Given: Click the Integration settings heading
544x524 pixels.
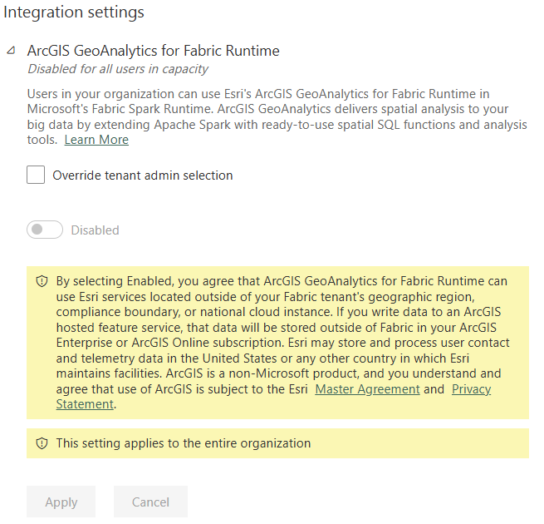Looking at the screenshot, I should (x=74, y=12).
